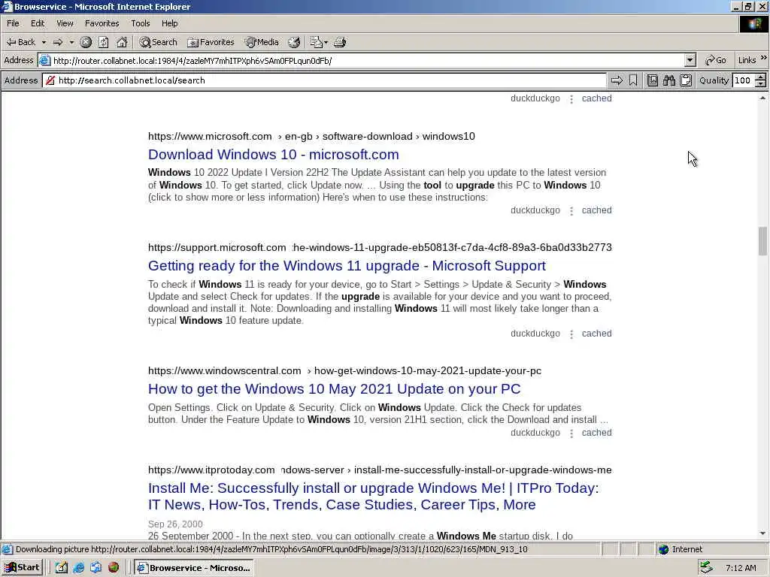Decrease Quality with the down stepper

(x=761, y=83)
